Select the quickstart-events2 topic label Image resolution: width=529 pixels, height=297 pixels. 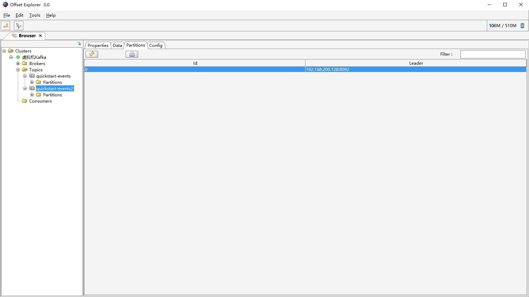55,88
